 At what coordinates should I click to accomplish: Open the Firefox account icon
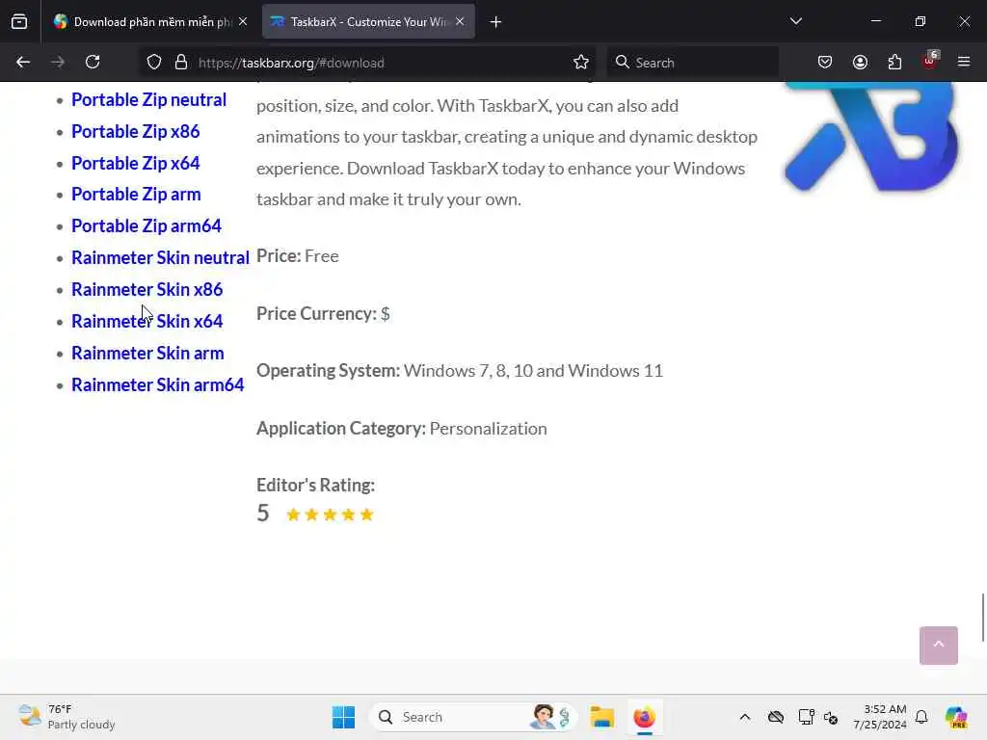click(860, 63)
